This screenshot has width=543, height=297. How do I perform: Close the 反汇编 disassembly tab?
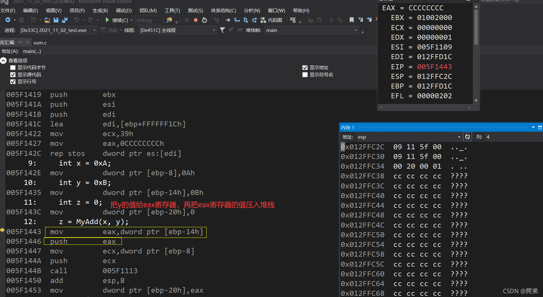click(x=28, y=42)
